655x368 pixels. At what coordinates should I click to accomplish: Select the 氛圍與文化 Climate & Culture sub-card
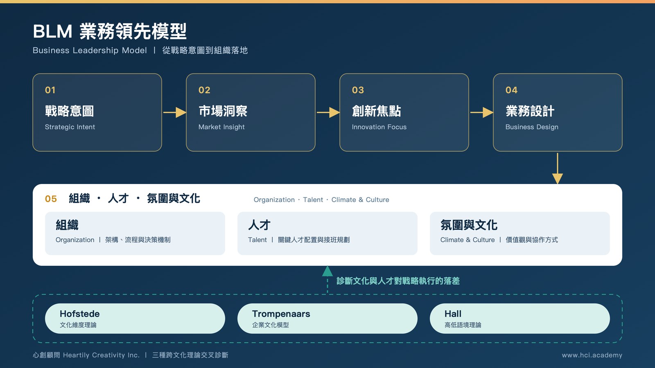click(x=520, y=233)
